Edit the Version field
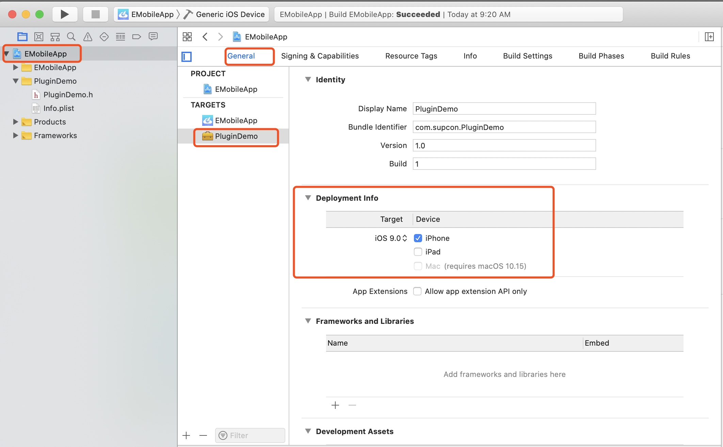This screenshot has width=723, height=447. click(504, 146)
